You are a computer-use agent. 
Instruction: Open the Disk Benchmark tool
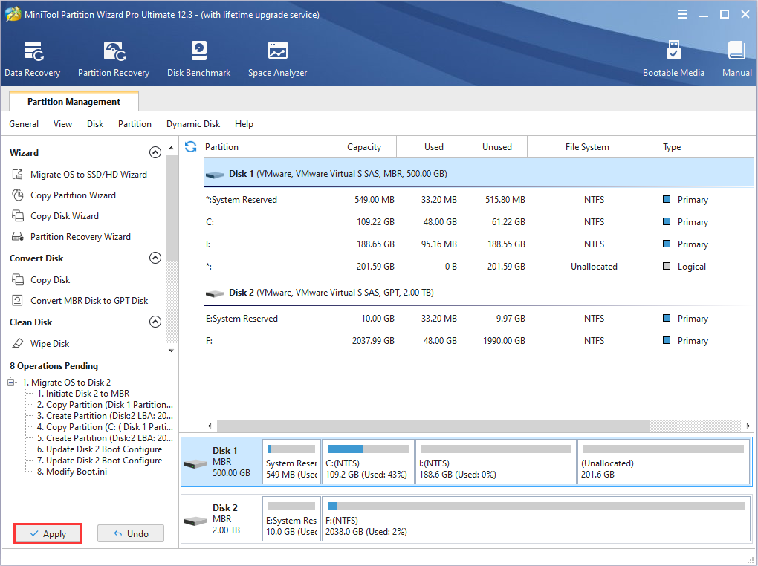click(x=198, y=59)
